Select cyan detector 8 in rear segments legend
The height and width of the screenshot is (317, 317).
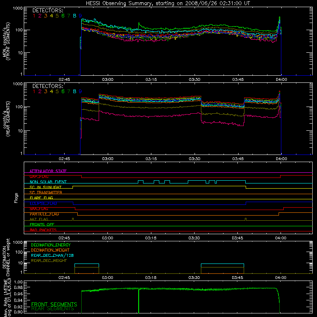74,92
